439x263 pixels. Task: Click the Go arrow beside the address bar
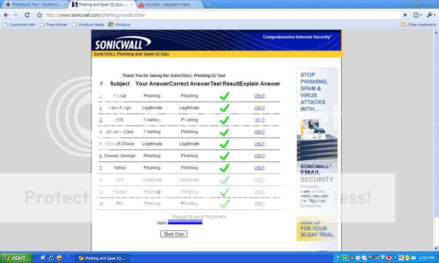(x=405, y=15)
